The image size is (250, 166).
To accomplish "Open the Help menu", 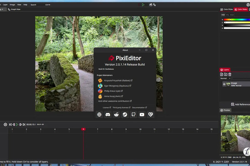I will 25,5.
